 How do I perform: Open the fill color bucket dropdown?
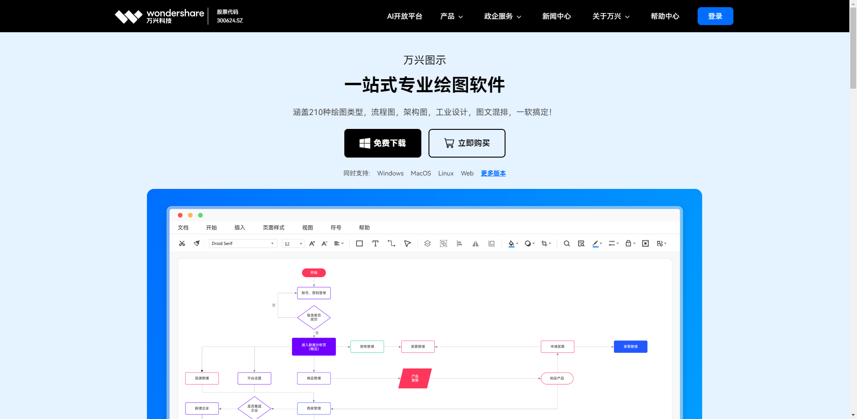(513, 244)
